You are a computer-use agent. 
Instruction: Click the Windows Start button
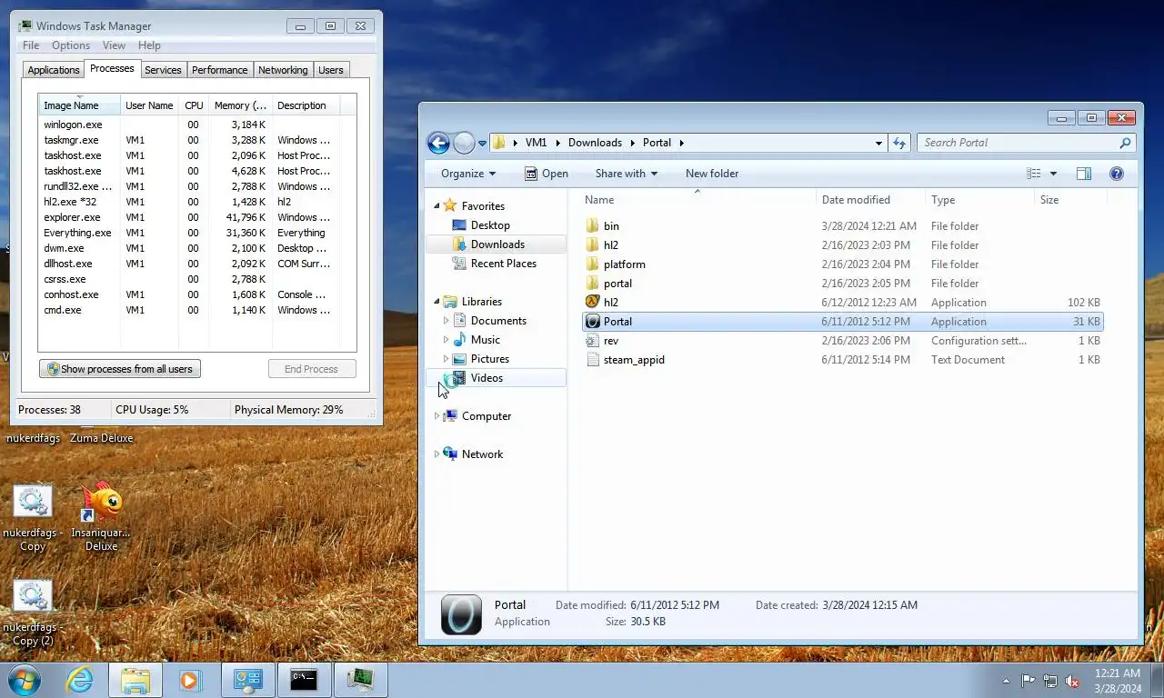tap(25, 679)
